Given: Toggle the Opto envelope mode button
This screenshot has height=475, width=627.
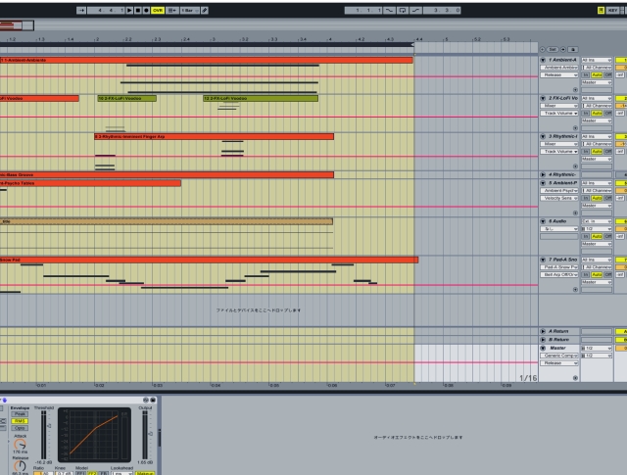Looking at the screenshot, I should click(x=20, y=428).
